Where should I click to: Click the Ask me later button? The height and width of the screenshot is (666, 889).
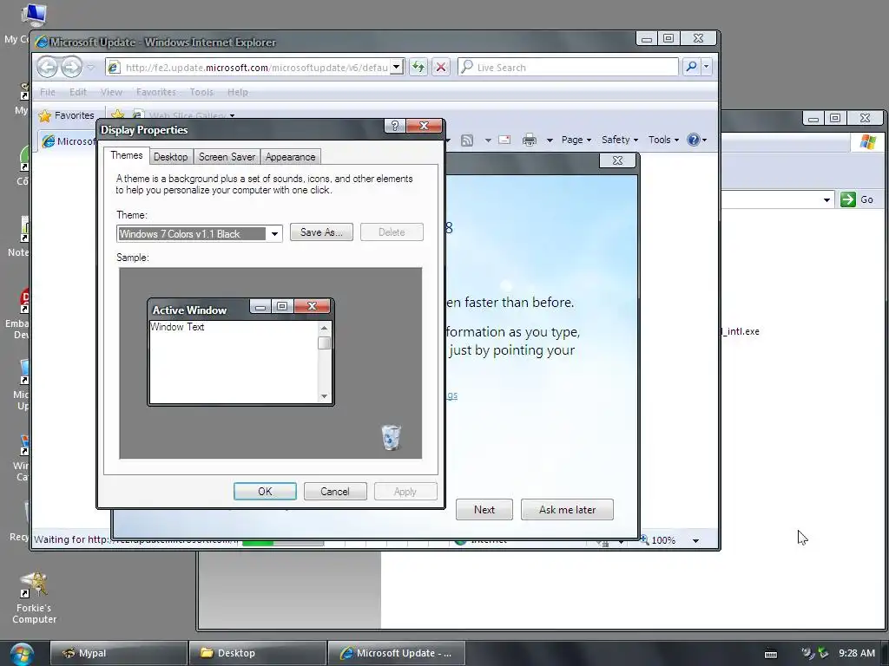(x=567, y=510)
